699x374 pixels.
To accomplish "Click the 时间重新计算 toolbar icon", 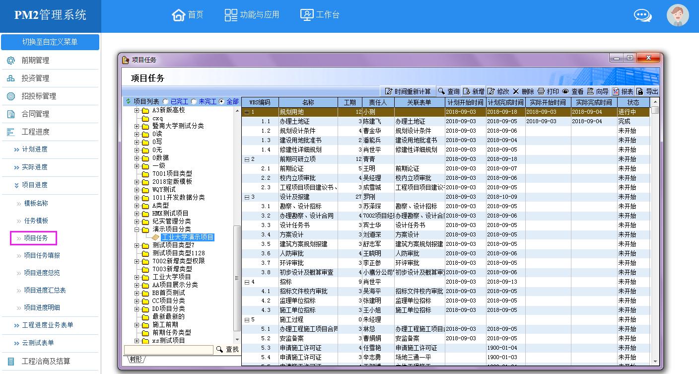I will pos(389,91).
